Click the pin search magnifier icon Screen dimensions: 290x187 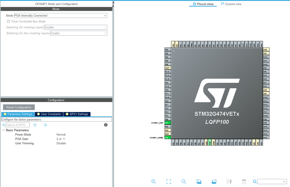[255, 182]
